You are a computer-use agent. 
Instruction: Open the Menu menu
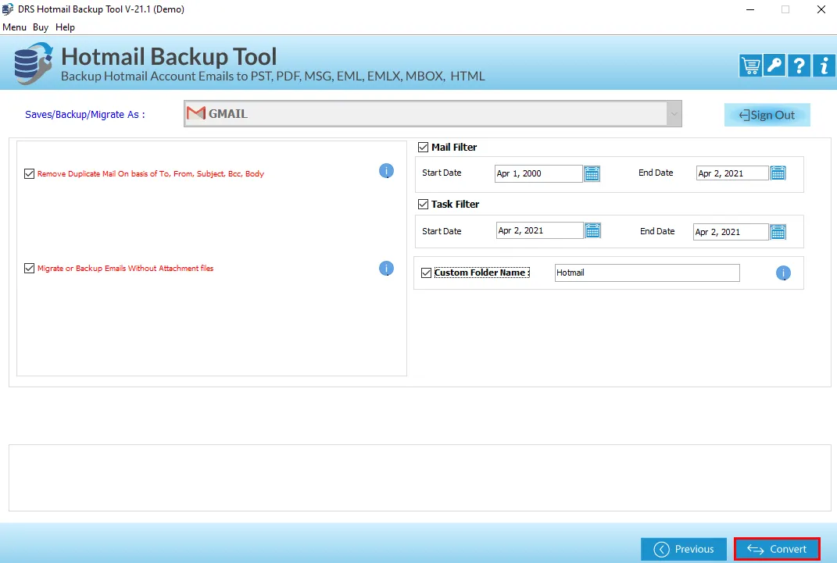[x=14, y=27]
